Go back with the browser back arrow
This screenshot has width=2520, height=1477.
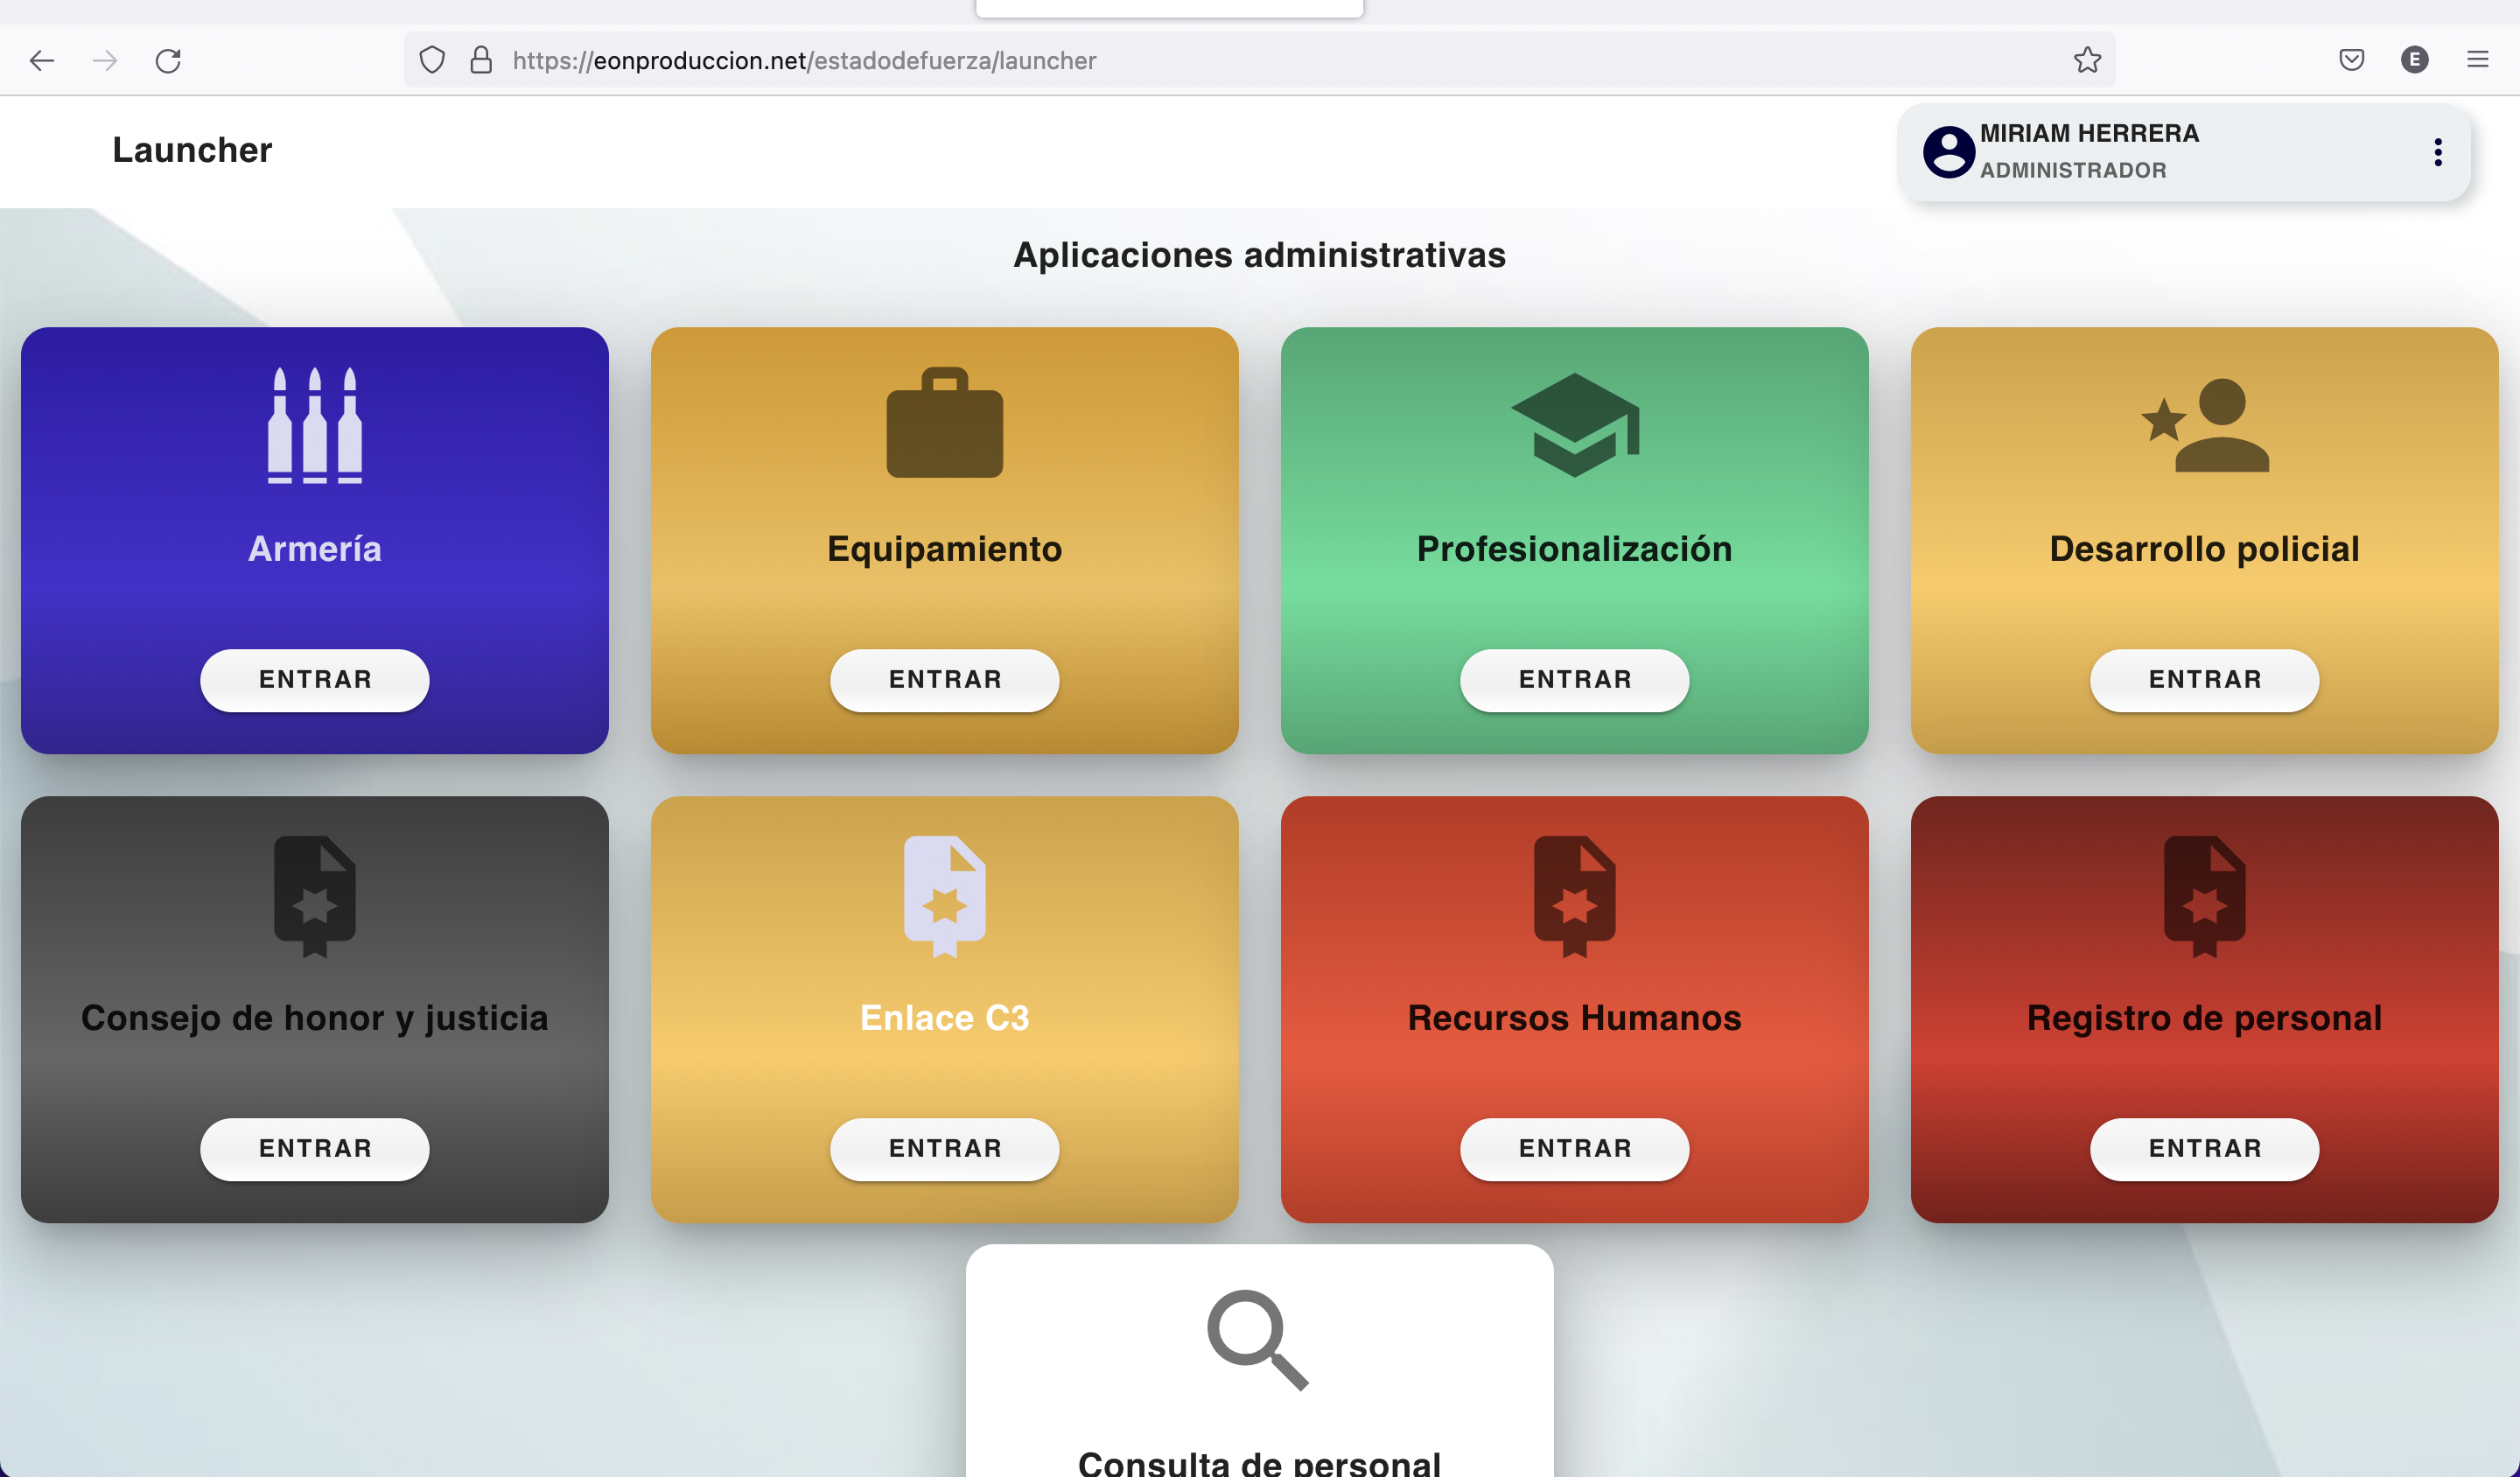tap(42, 60)
